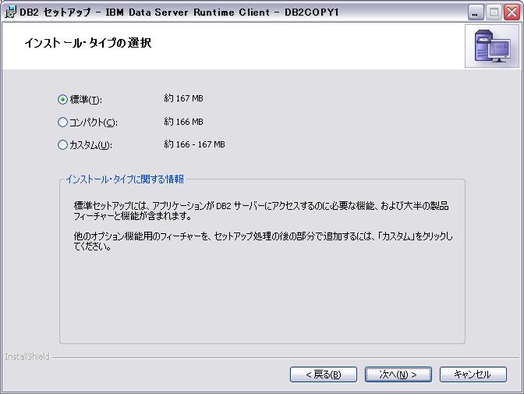This screenshot has height=394, width=524.
Task: Select the 標準(T) radio button
Action: (x=62, y=99)
